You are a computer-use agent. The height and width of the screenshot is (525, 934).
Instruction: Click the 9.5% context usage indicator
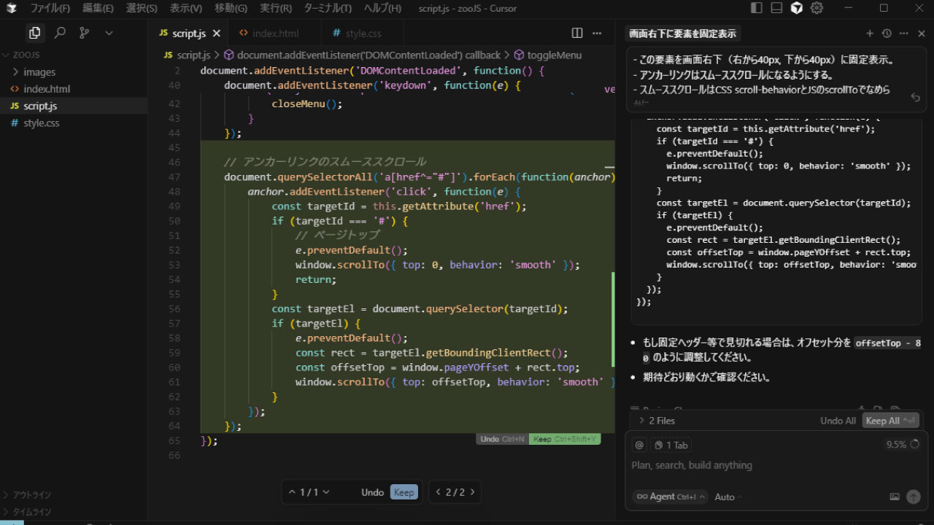coord(902,444)
